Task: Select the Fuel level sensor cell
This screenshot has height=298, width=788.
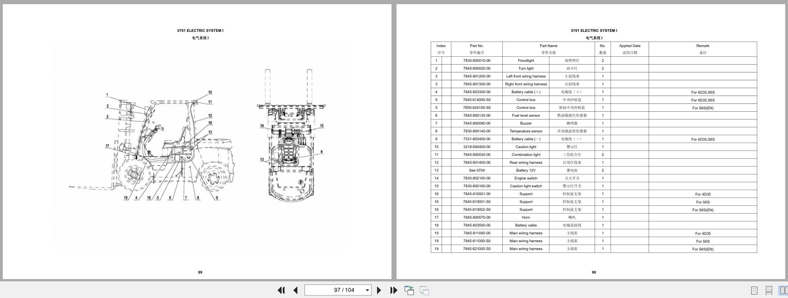Action: [x=526, y=115]
